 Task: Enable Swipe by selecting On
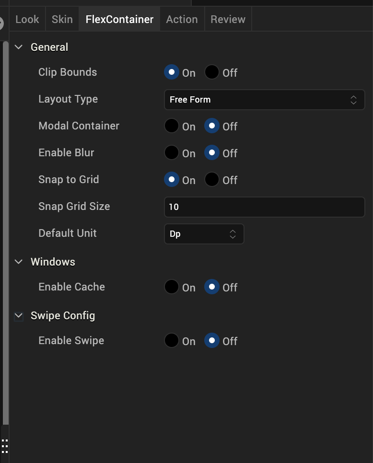[172, 341]
